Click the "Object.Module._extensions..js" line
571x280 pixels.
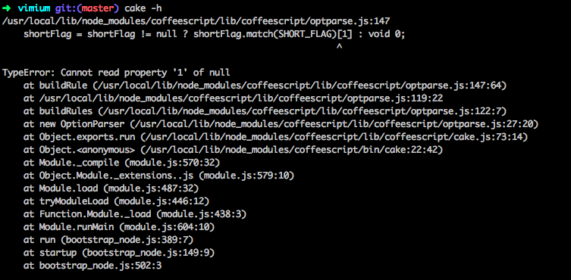(158, 176)
